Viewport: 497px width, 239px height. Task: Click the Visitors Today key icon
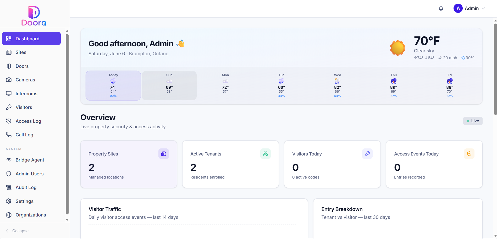tap(367, 154)
